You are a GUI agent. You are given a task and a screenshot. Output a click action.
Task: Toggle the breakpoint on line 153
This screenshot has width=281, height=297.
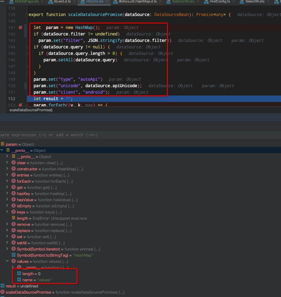(20, 104)
